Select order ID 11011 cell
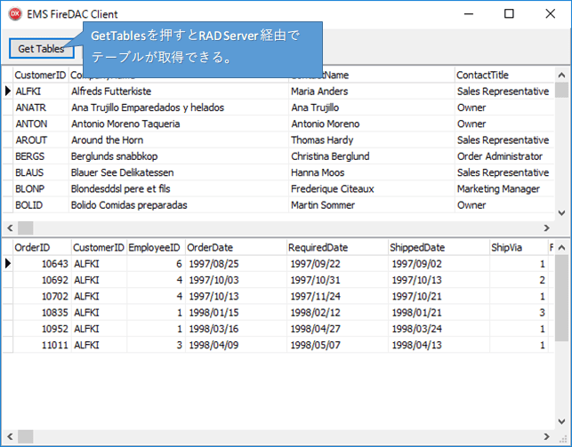This screenshot has height=447, width=572. tap(42, 345)
